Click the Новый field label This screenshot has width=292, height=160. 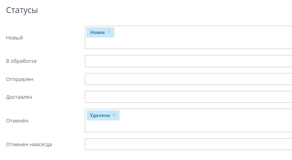pos(14,38)
